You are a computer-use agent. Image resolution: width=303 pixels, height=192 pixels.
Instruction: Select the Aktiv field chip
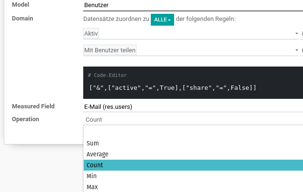[x=91, y=33]
